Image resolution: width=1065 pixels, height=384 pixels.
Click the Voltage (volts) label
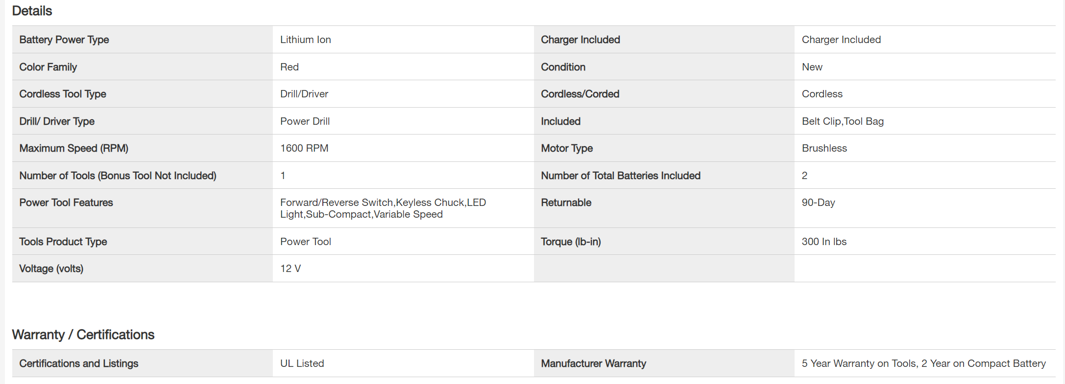coord(51,269)
